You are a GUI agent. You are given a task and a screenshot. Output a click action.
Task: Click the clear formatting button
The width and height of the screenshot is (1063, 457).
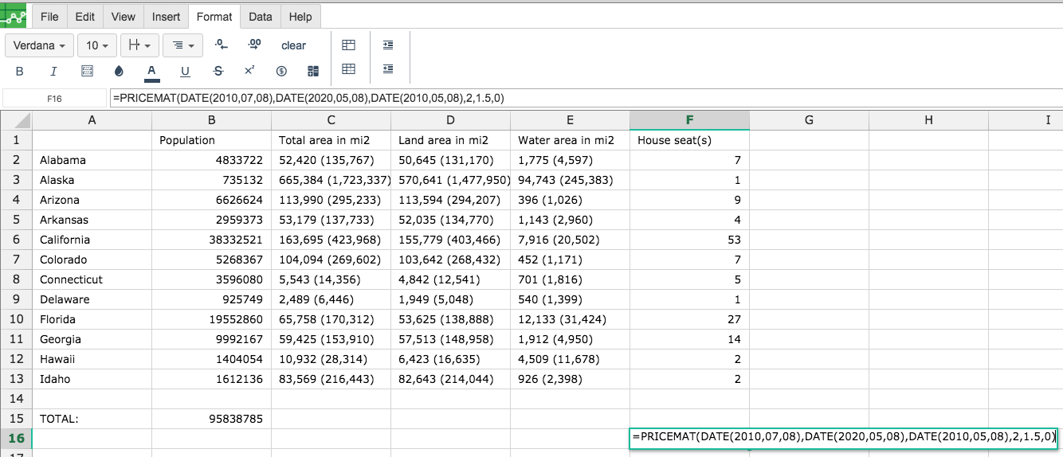(x=293, y=45)
